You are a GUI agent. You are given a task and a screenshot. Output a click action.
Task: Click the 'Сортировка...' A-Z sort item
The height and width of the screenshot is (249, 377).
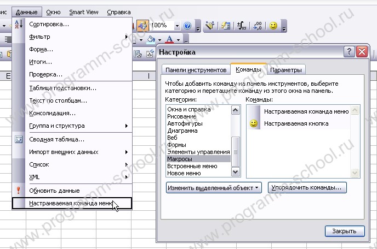point(49,24)
